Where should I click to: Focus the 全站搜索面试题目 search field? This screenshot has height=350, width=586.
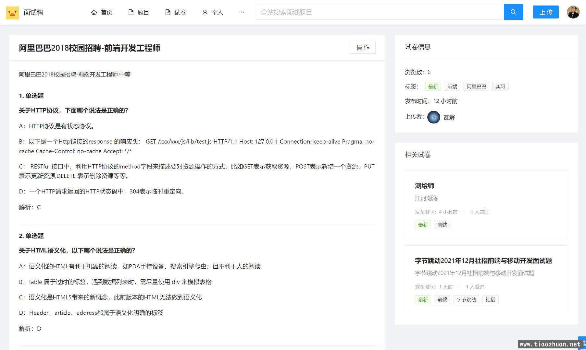click(x=380, y=12)
